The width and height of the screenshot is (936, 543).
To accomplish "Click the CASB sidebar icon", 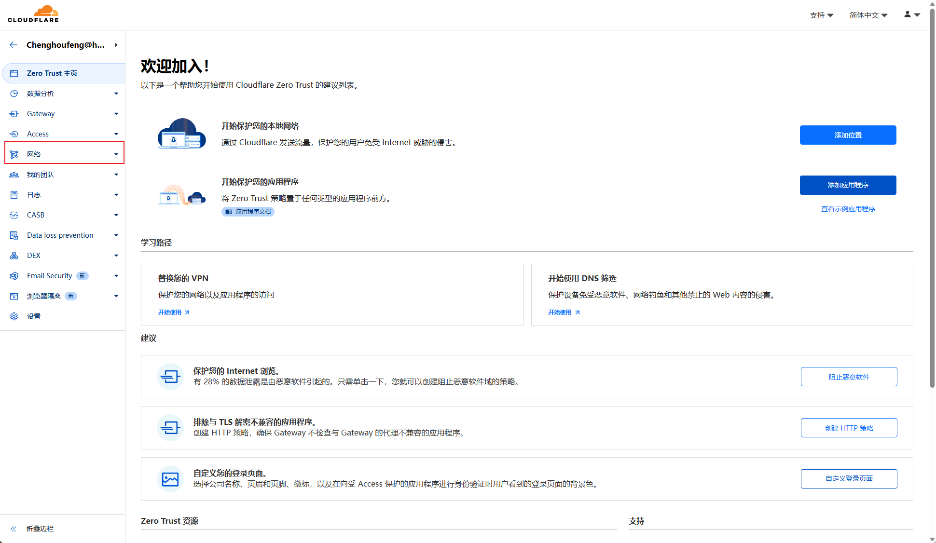I will [x=14, y=215].
